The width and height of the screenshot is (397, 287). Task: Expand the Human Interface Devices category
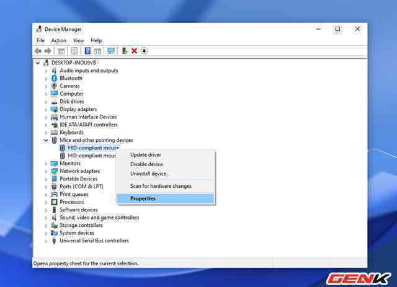(46, 117)
